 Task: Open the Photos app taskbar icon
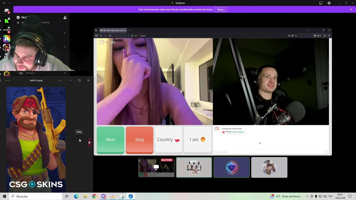[131, 196]
